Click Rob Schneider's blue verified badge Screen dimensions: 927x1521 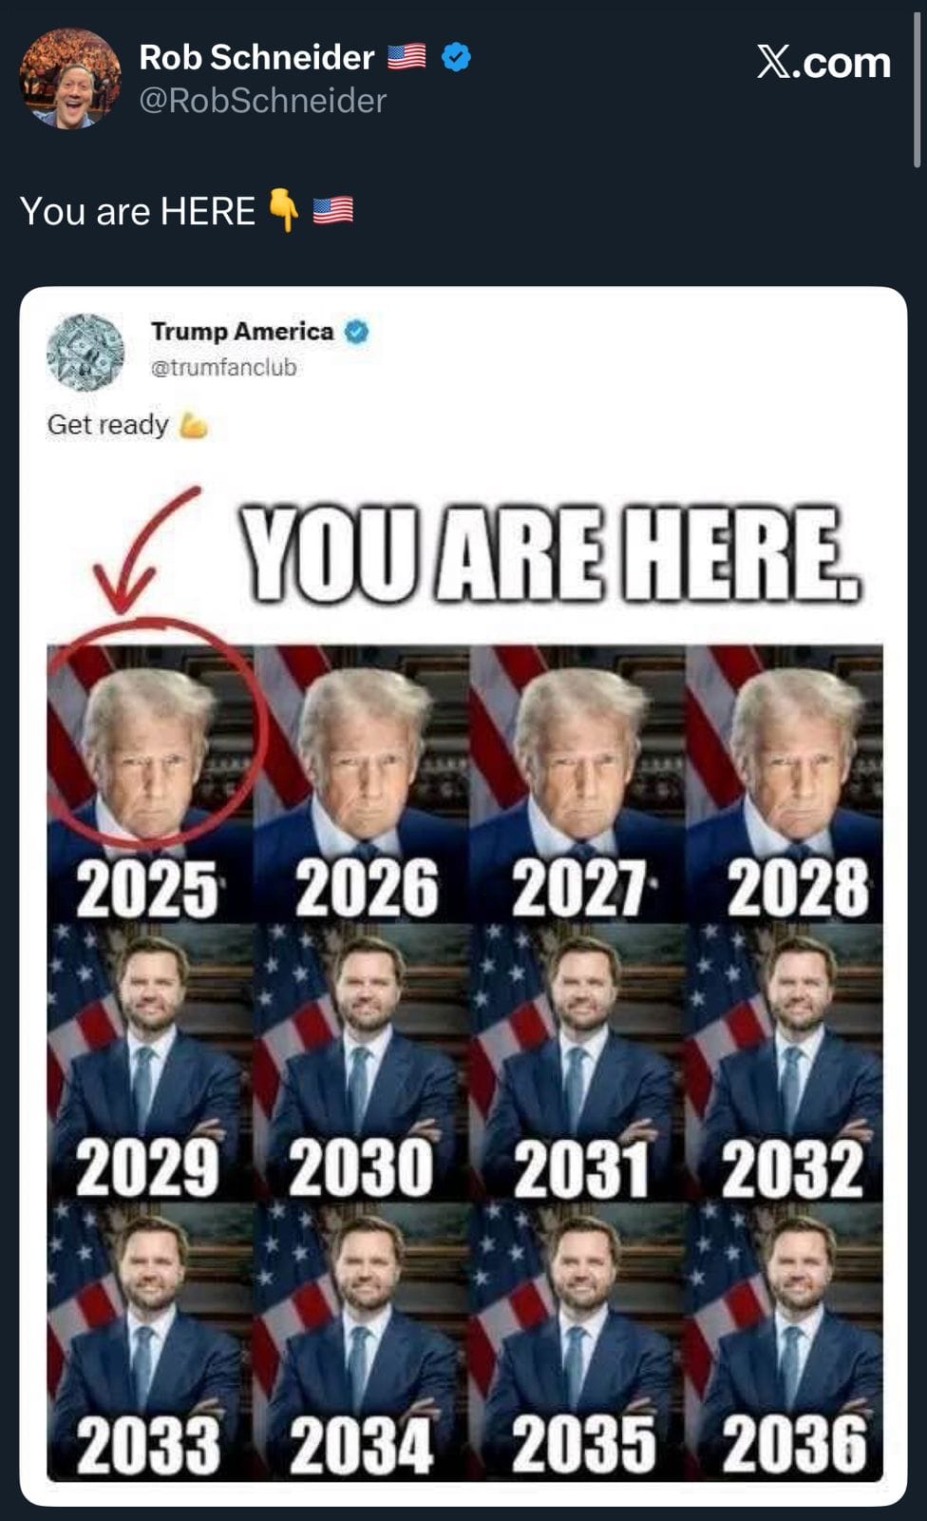tap(457, 57)
